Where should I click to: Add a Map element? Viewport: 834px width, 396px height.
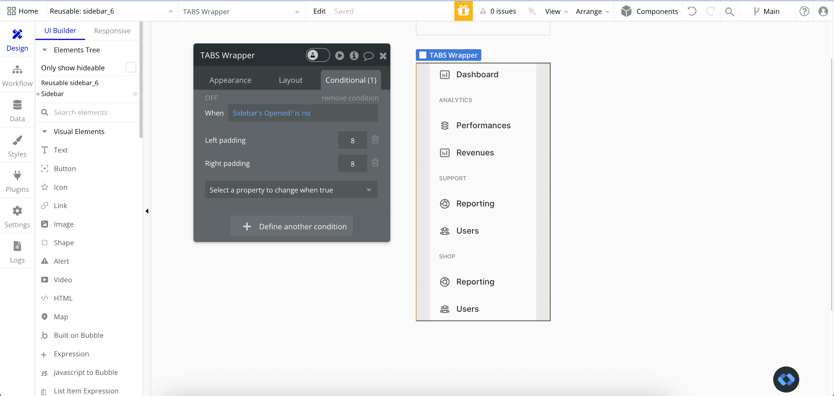tap(61, 317)
